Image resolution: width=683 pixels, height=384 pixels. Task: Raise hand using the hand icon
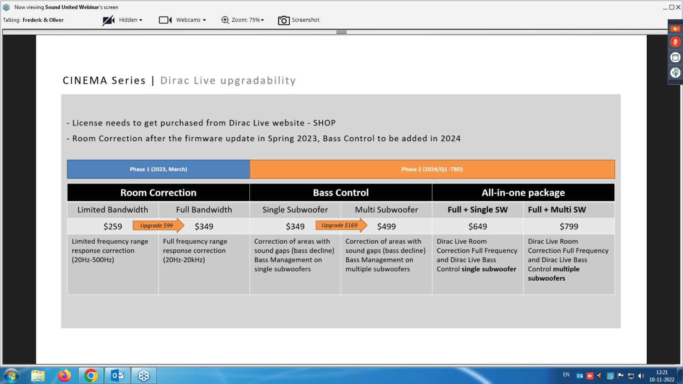coord(675,73)
